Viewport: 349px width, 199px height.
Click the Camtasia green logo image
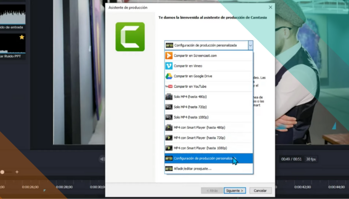click(x=130, y=37)
